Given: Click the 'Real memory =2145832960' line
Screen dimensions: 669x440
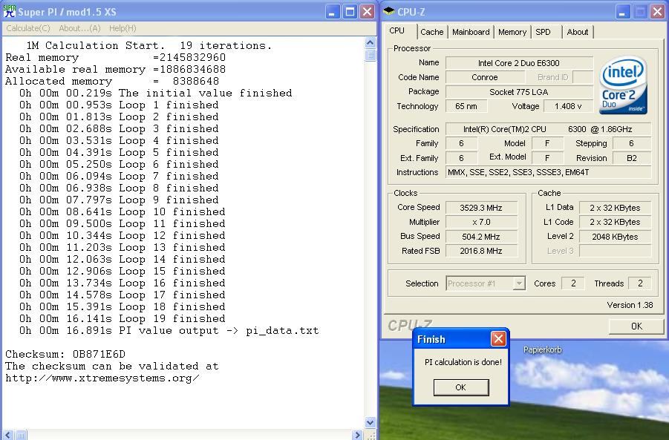Looking at the screenshot, I should point(115,58).
